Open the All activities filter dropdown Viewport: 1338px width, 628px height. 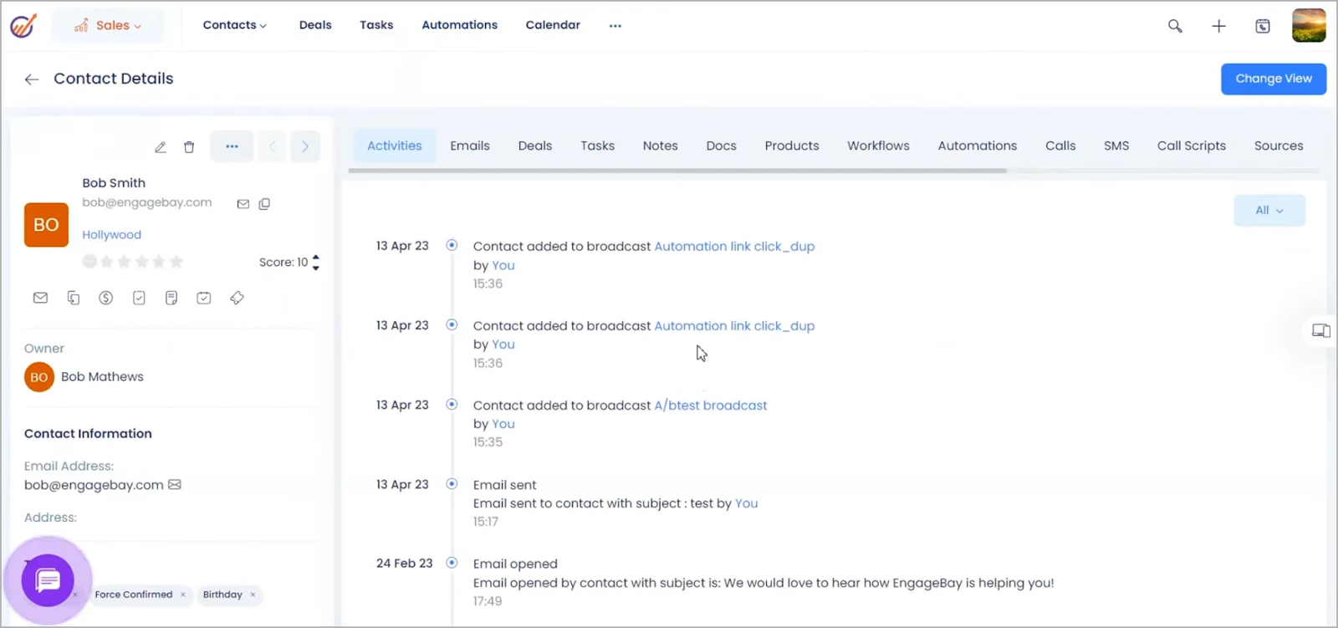pos(1269,211)
